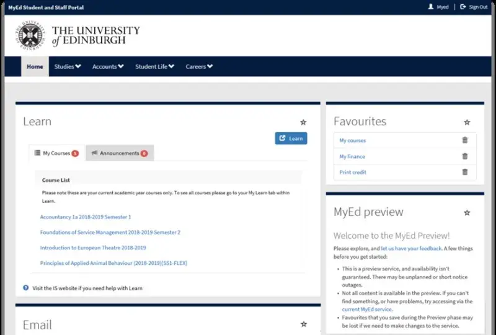Click the star icon on the Email panel
The width and height of the screenshot is (496, 335).
[x=303, y=324]
